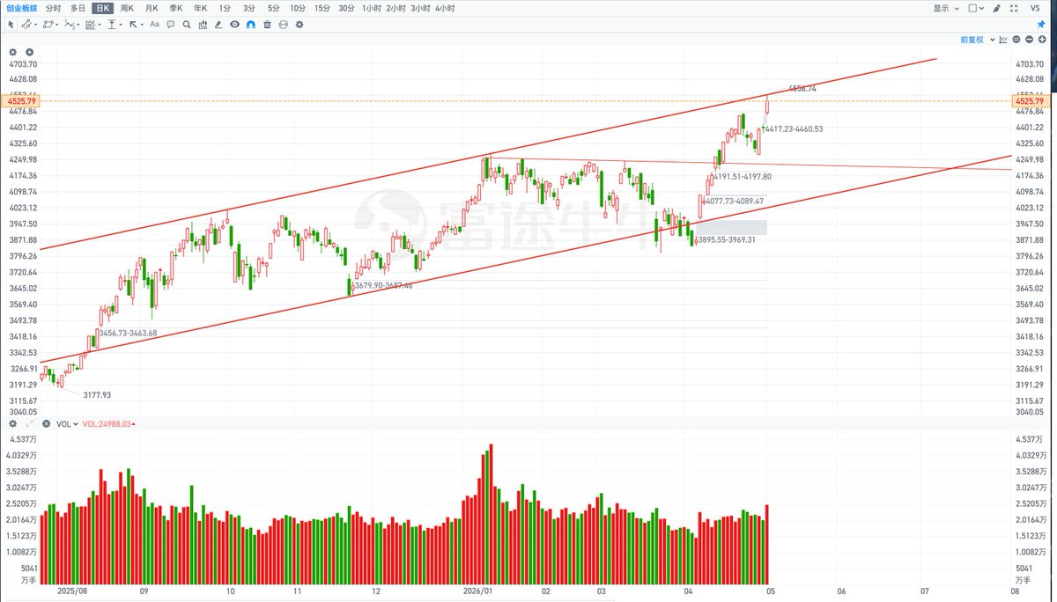Screen dimensions: 1057x602
Task: Select the price range measure tool
Action: tap(112, 25)
